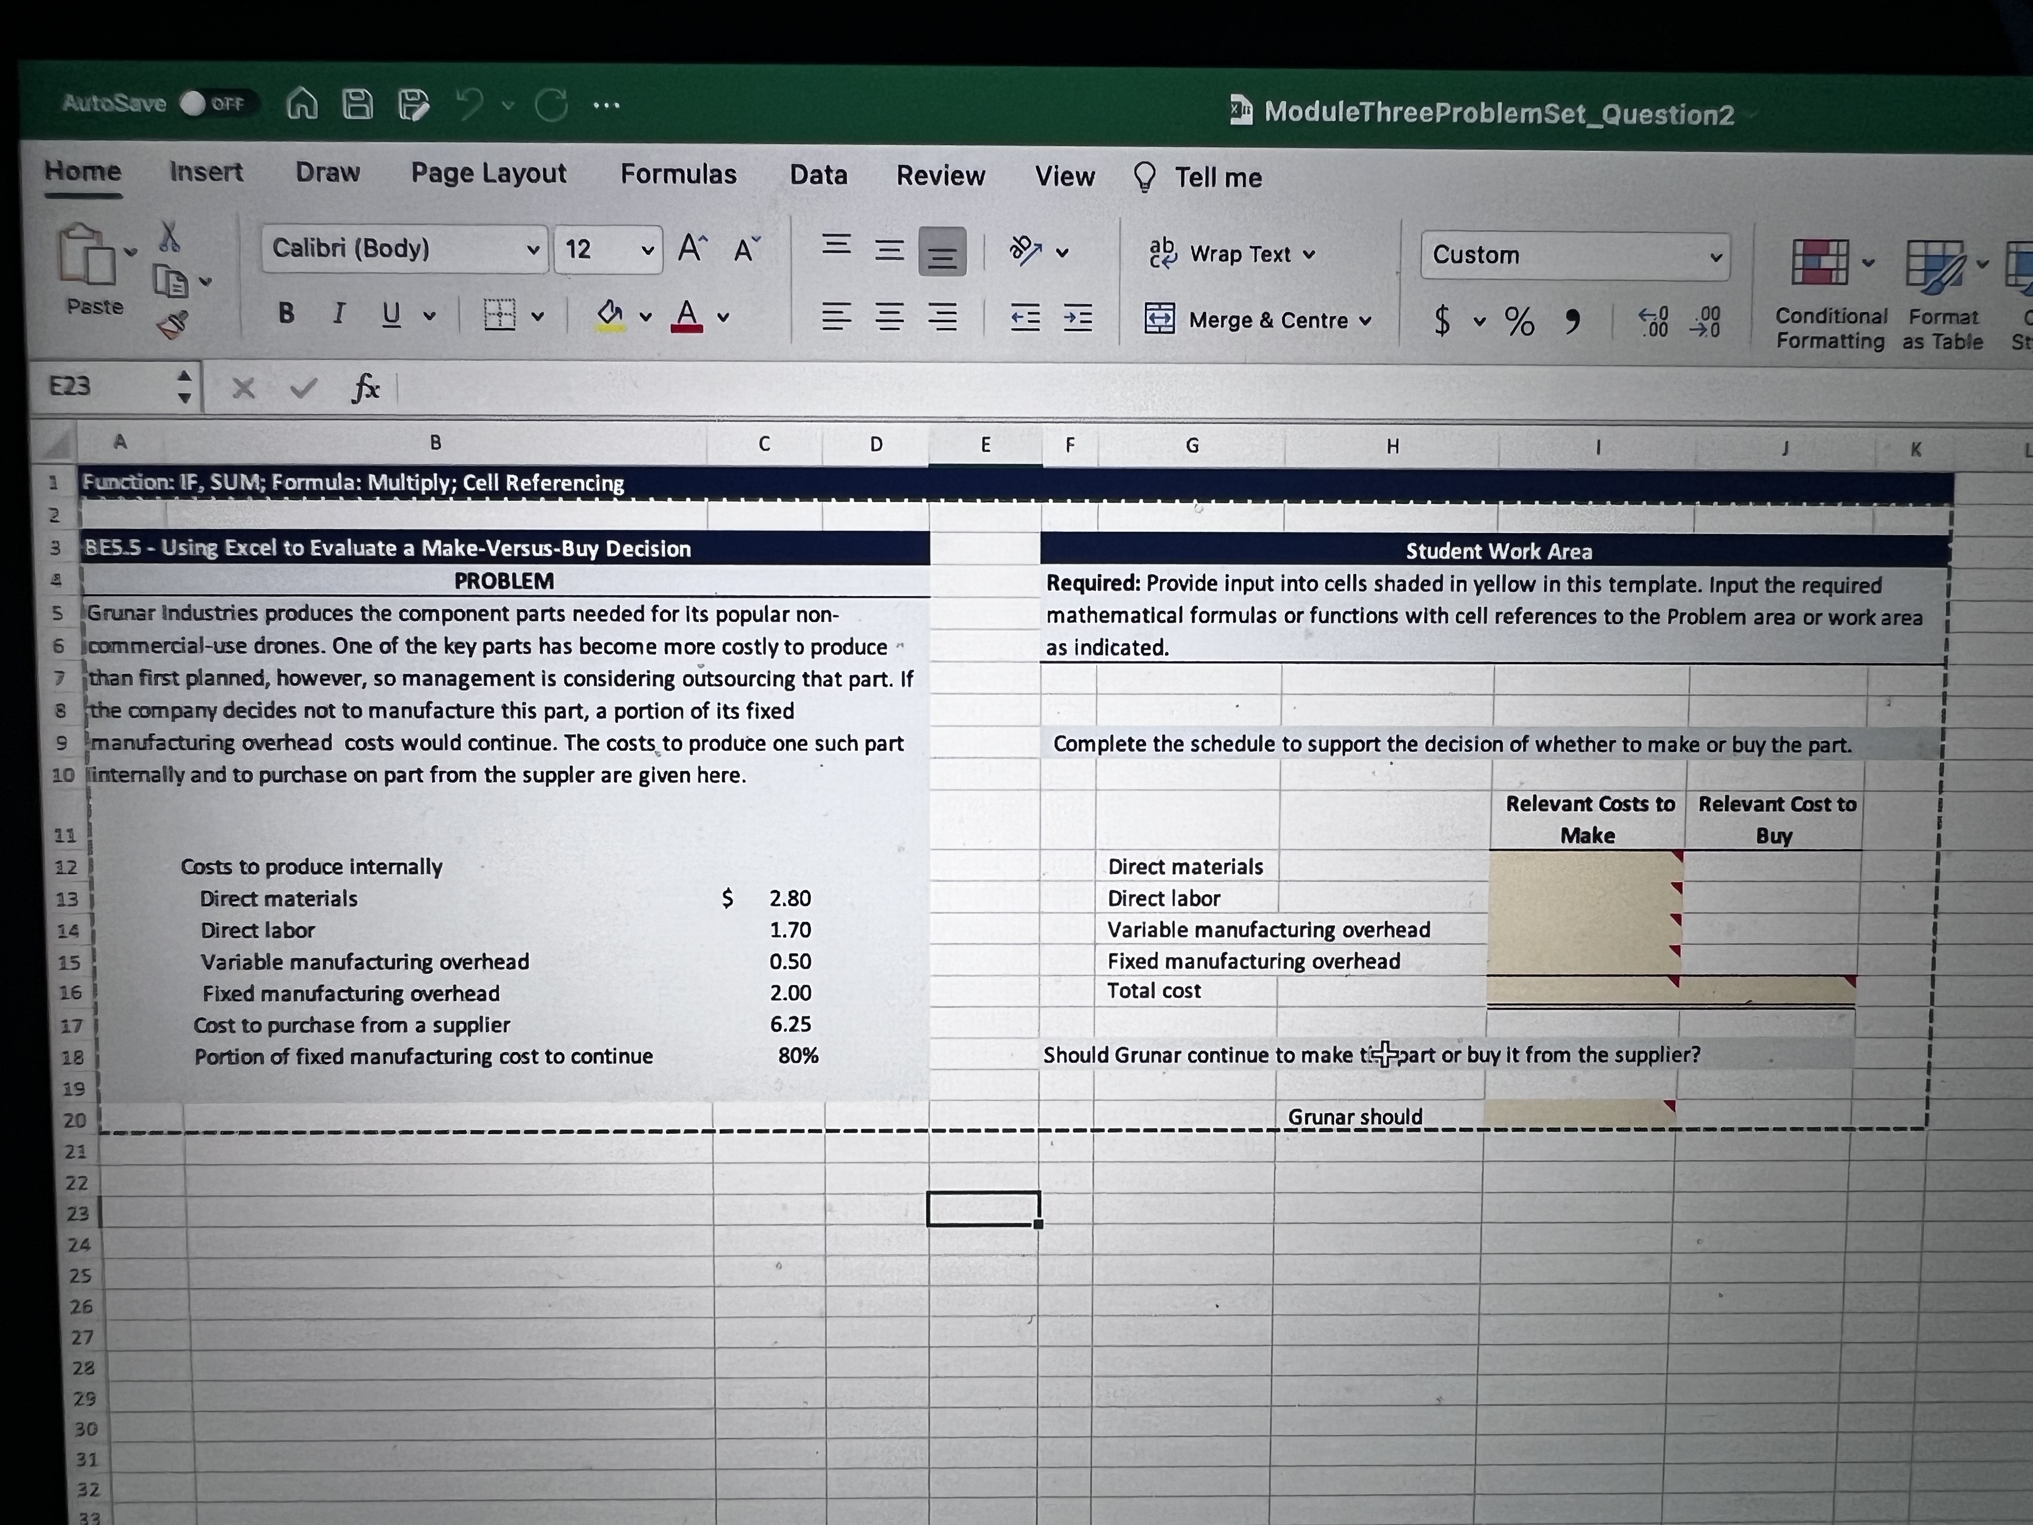The image size is (2033, 1525).
Task: Click the Percent Style icon
Action: click(1518, 321)
